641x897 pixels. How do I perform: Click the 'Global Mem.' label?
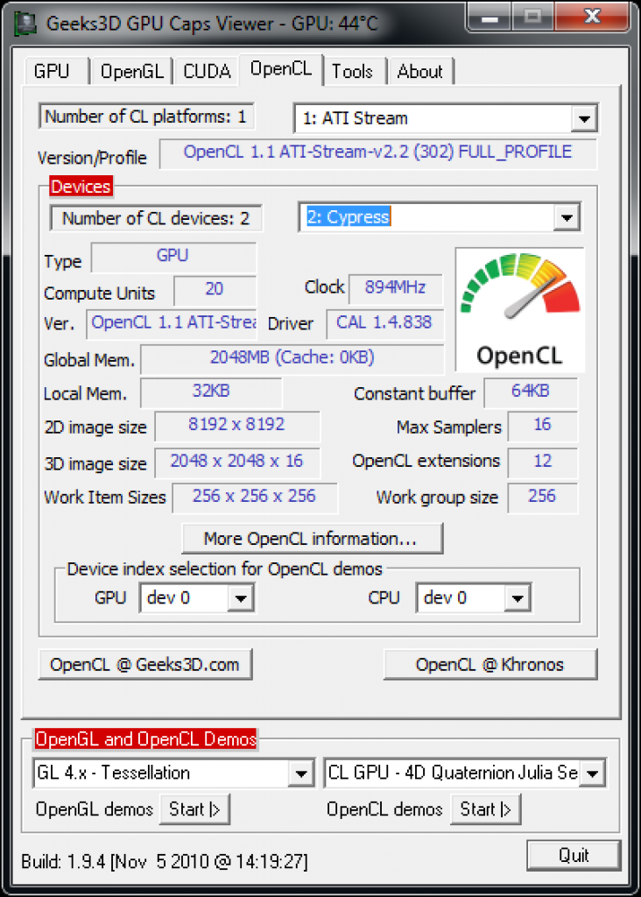pyautogui.click(x=90, y=360)
